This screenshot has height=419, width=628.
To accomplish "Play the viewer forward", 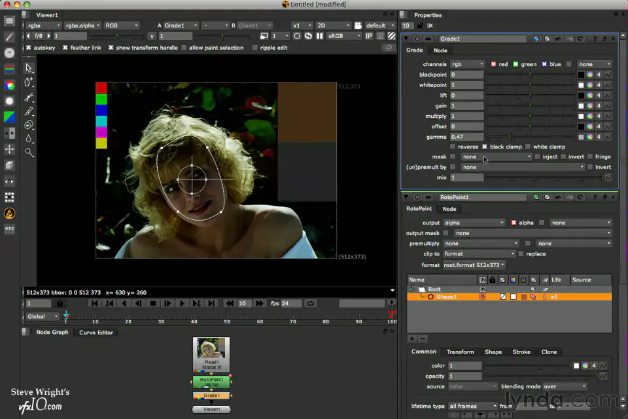I will click(x=182, y=304).
